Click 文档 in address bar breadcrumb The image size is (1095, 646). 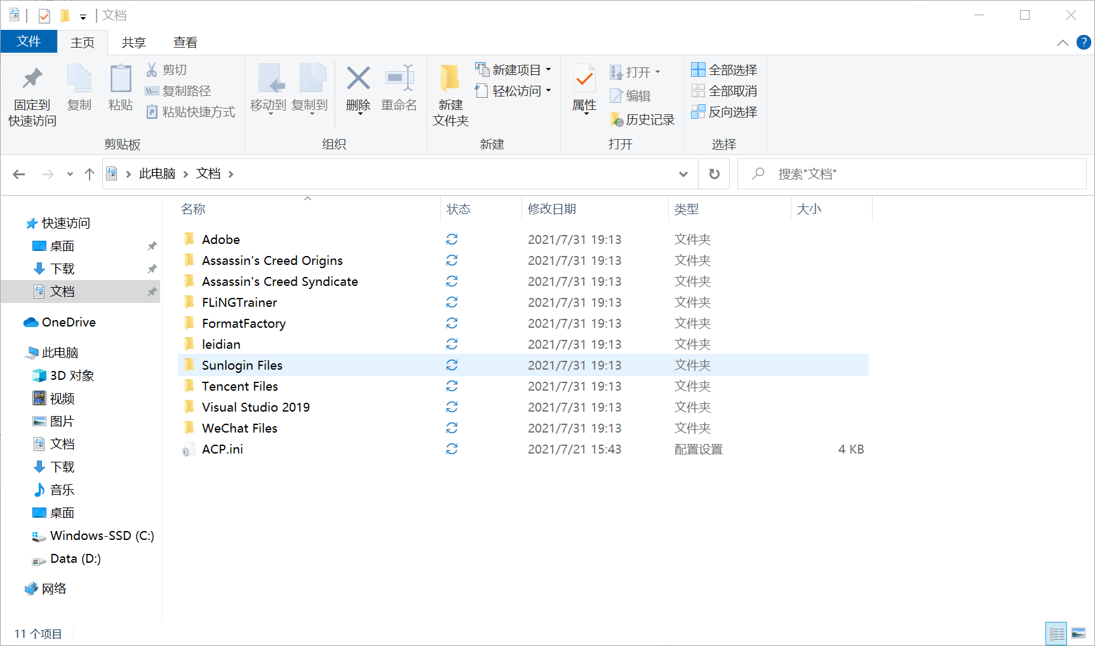(208, 174)
